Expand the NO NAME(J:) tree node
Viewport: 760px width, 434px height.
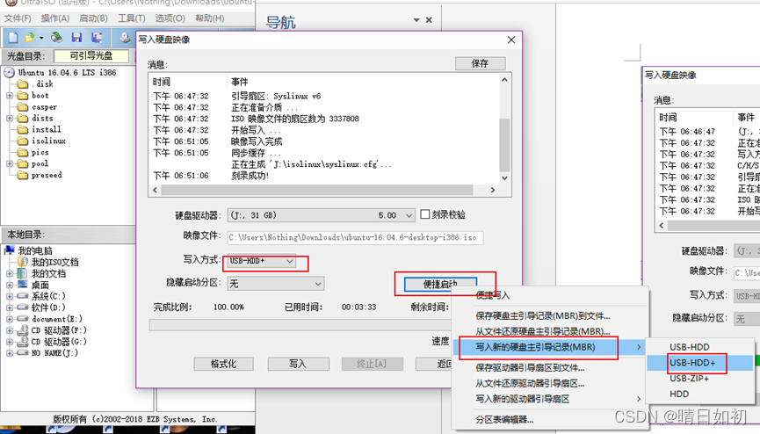(10, 353)
